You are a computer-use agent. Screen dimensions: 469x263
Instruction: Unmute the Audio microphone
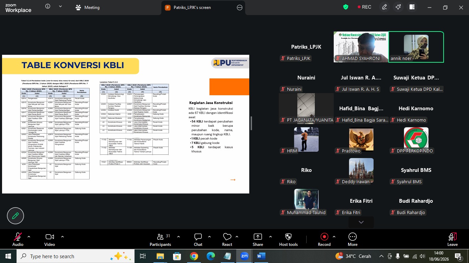[18, 237]
